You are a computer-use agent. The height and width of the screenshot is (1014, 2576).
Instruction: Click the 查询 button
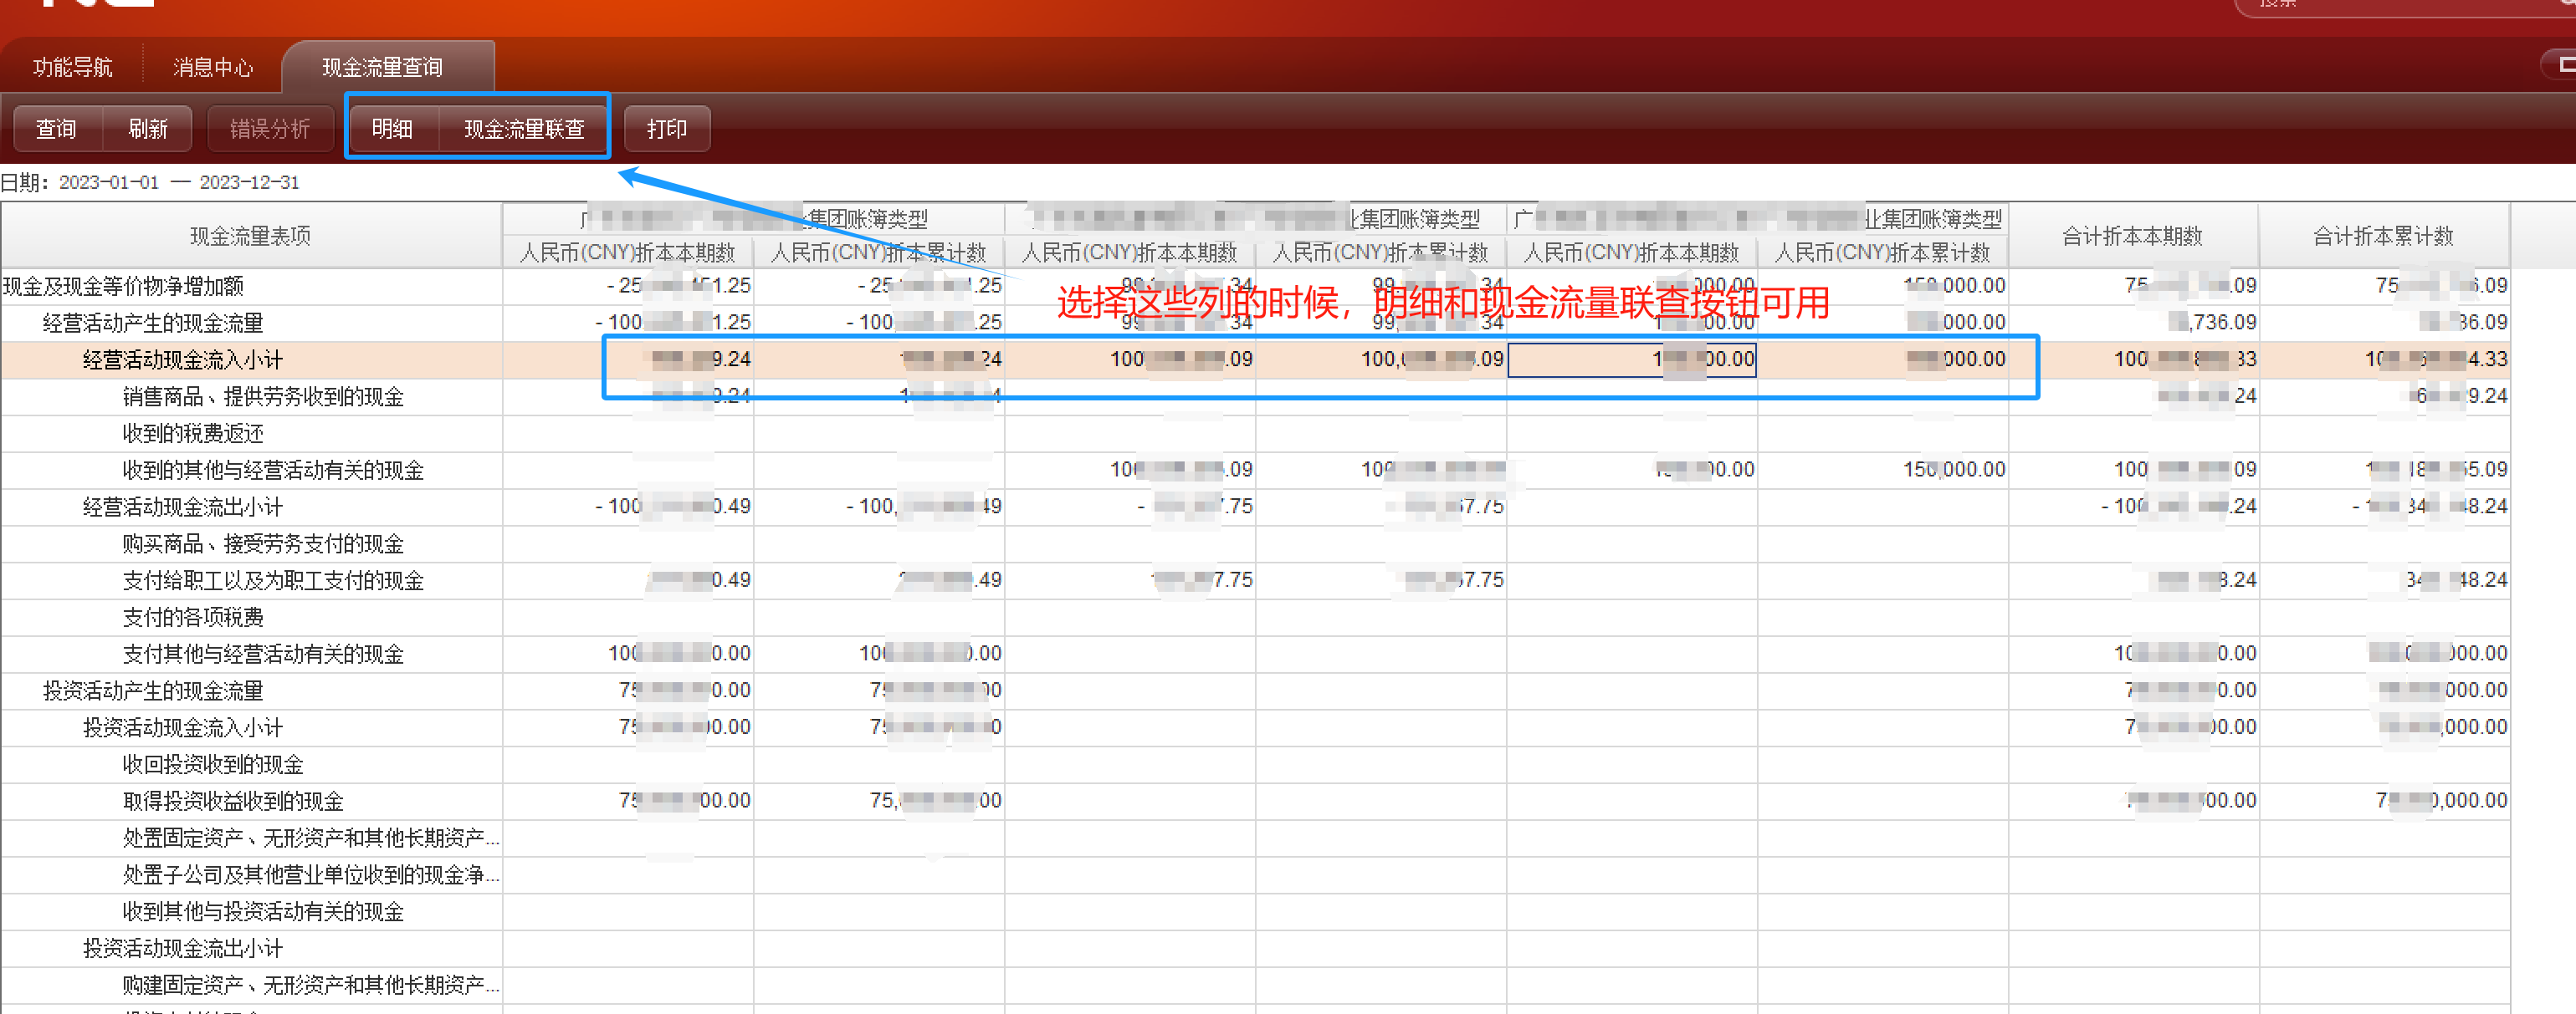57,129
